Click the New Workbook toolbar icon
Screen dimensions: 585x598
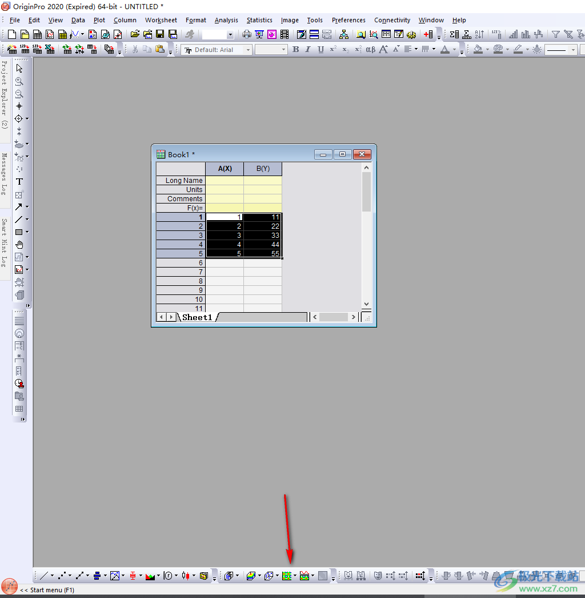(37, 34)
